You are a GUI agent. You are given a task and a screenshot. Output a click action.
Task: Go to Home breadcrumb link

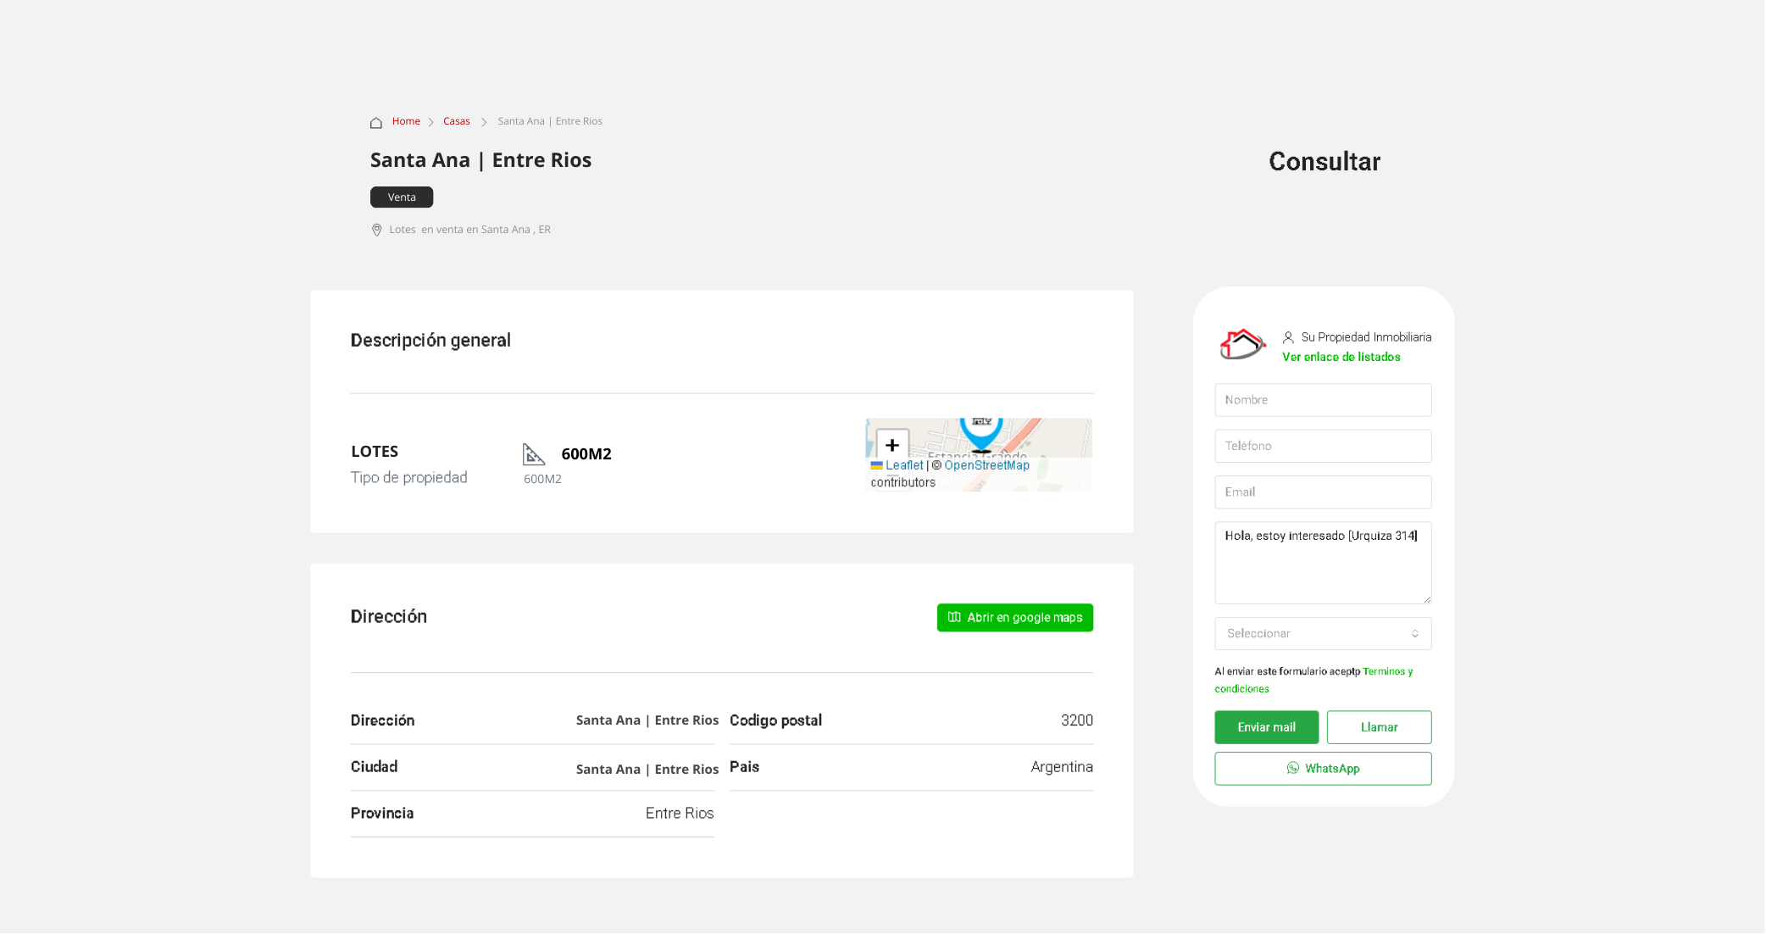coord(406,121)
